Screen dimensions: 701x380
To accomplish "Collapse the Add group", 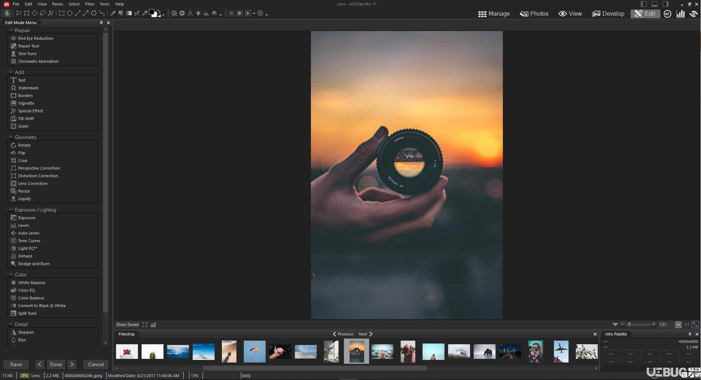I will [11, 72].
